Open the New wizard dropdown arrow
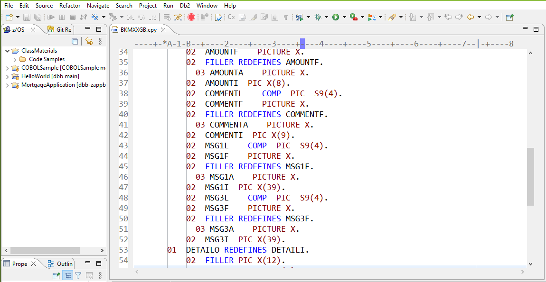The width and height of the screenshot is (546, 282). coord(18,17)
